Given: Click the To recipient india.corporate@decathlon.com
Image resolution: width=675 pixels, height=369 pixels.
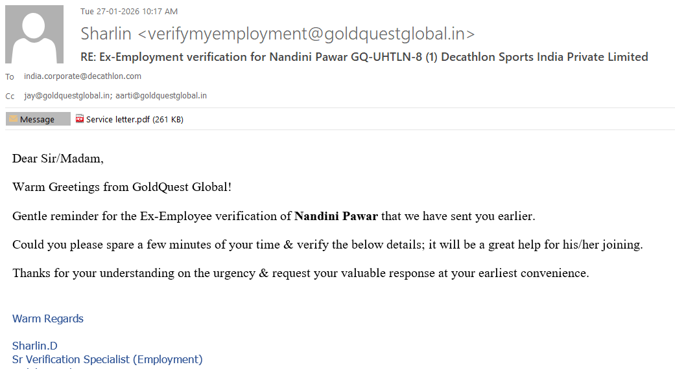Looking at the screenshot, I should [x=82, y=76].
